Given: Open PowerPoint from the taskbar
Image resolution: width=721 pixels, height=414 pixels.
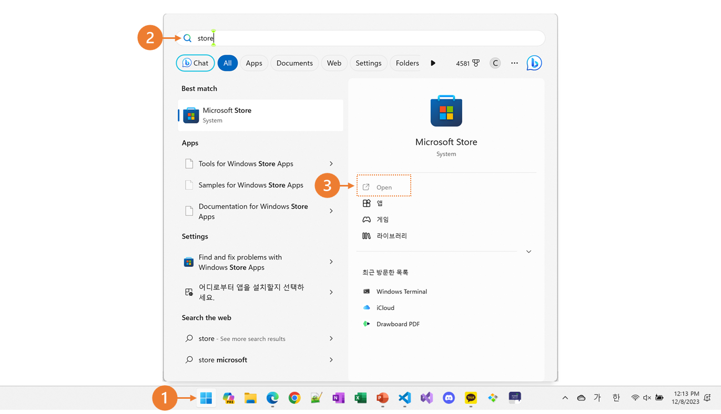Looking at the screenshot, I should click(x=382, y=398).
